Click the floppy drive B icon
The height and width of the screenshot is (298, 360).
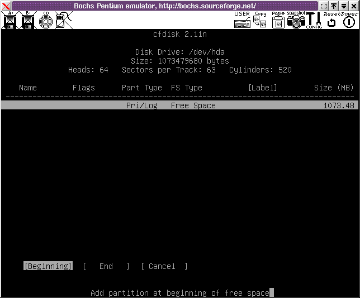[x=28, y=21]
